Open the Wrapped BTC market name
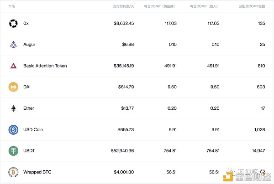The image size is (274, 184). click(37, 172)
